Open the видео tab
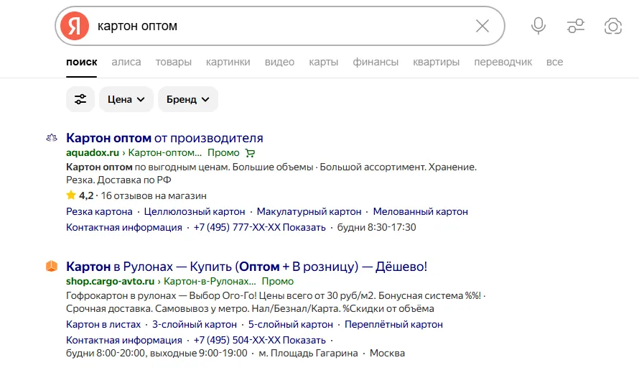The width and height of the screenshot is (639, 378). pyautogui.click(x=279, y=62)
